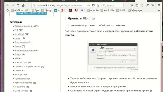Bookmark this page with the star

pos(98,5)
